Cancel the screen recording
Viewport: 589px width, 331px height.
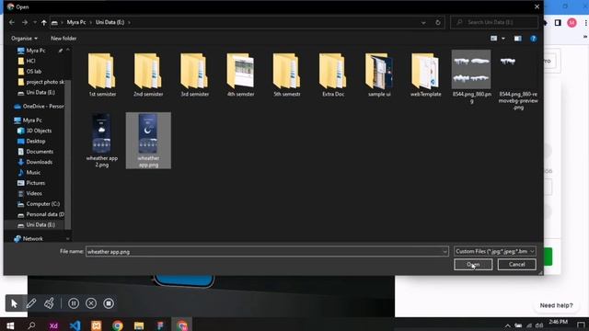tap(91, 303)
